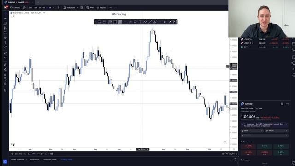Viewport: 295px width, 166px height.
Task: Open the Trading Panel tab
Action: pos(66,160)
